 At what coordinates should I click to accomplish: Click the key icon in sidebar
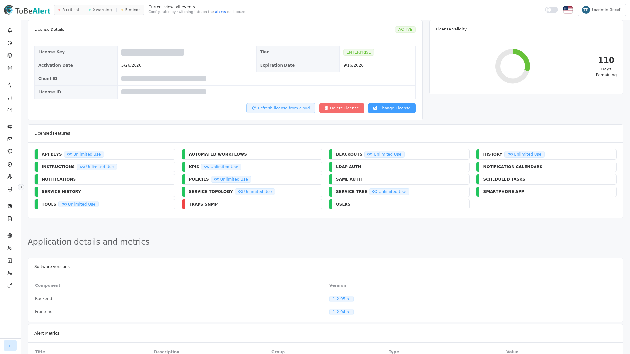10,285
